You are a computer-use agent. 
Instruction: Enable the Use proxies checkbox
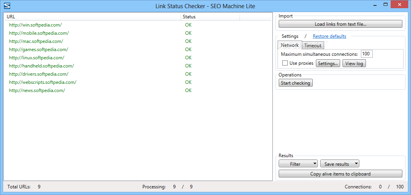[285, 63]
